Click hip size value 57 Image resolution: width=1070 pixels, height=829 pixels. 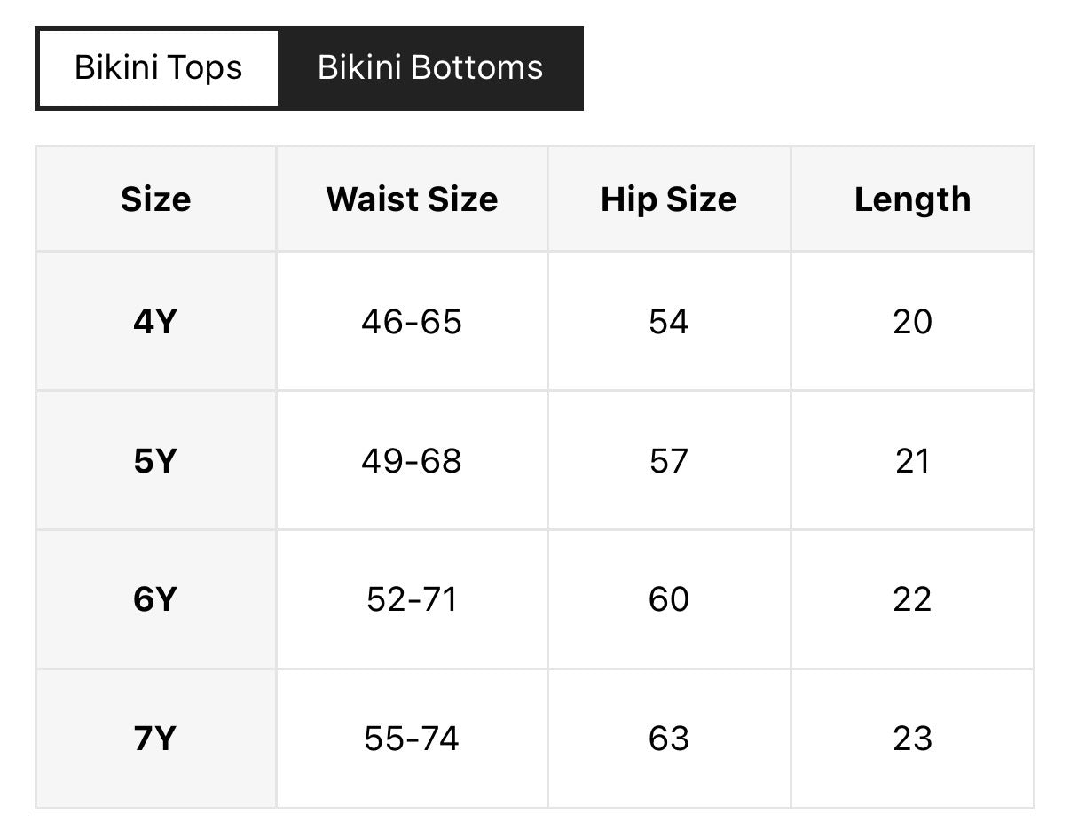(x=669, y=461)
